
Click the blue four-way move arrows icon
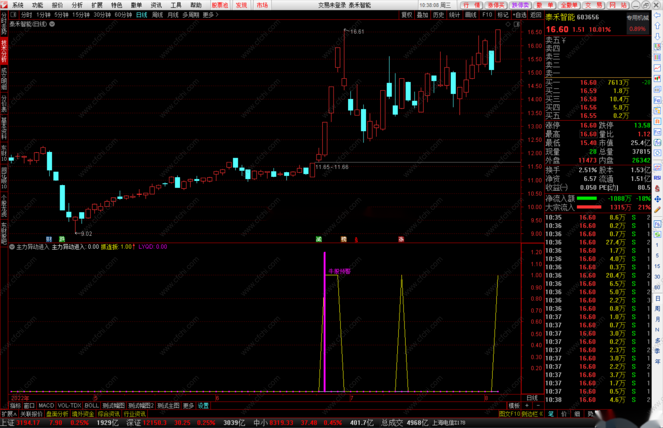657,199
